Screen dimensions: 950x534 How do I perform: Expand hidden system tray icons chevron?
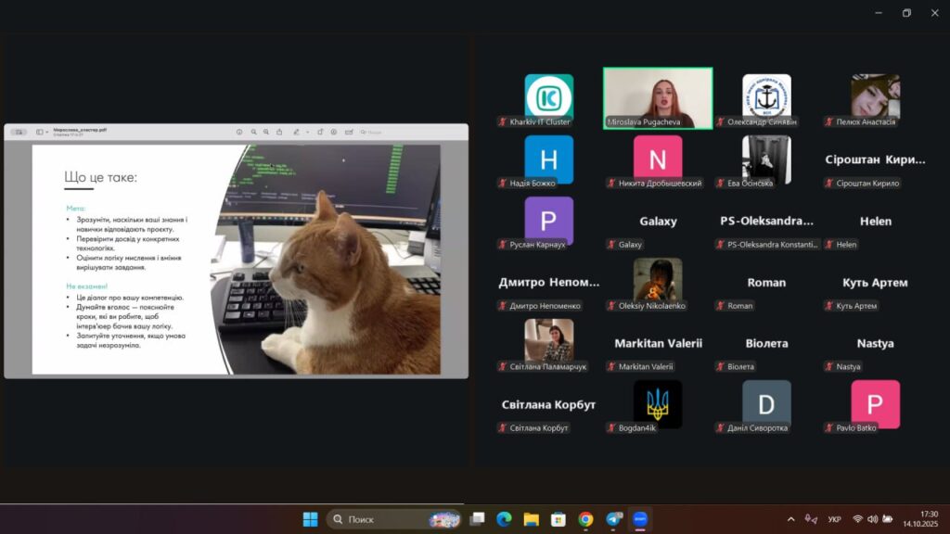790,519
